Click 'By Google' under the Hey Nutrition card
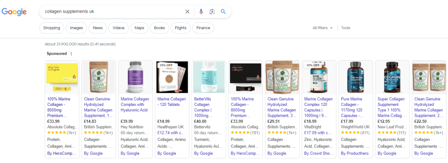Viewport: 448px width, 163px height. [x=130, y=153]
